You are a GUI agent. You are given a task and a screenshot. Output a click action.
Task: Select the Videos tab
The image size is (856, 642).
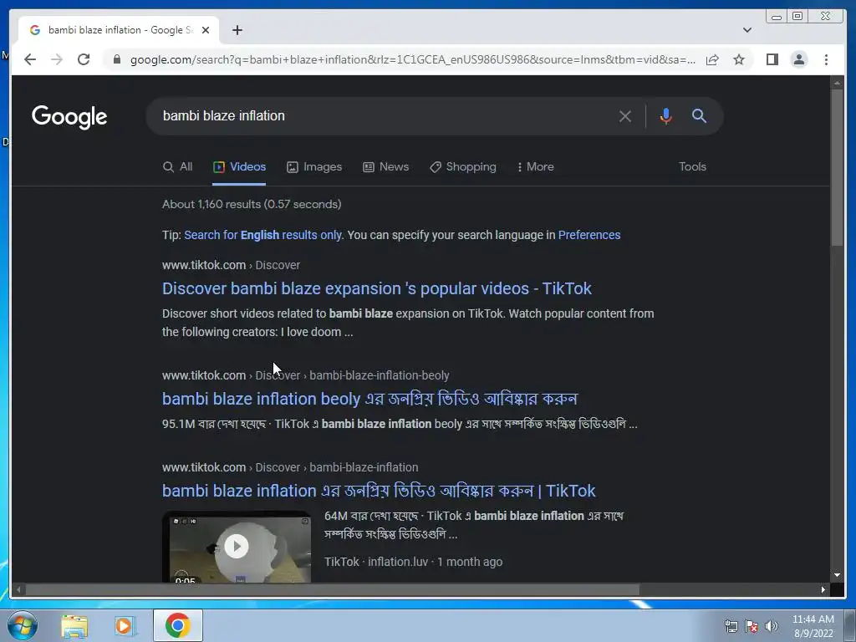(x=239, y=167)
